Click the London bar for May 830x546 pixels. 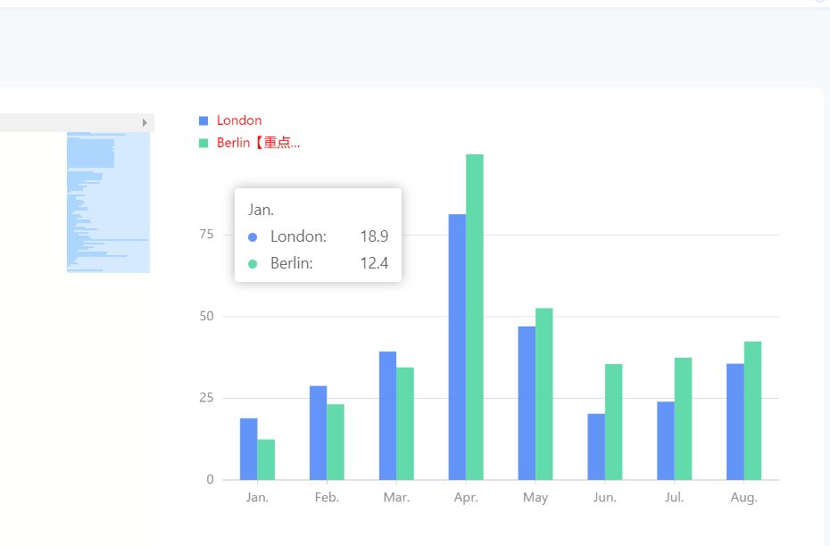coord(527,403)
